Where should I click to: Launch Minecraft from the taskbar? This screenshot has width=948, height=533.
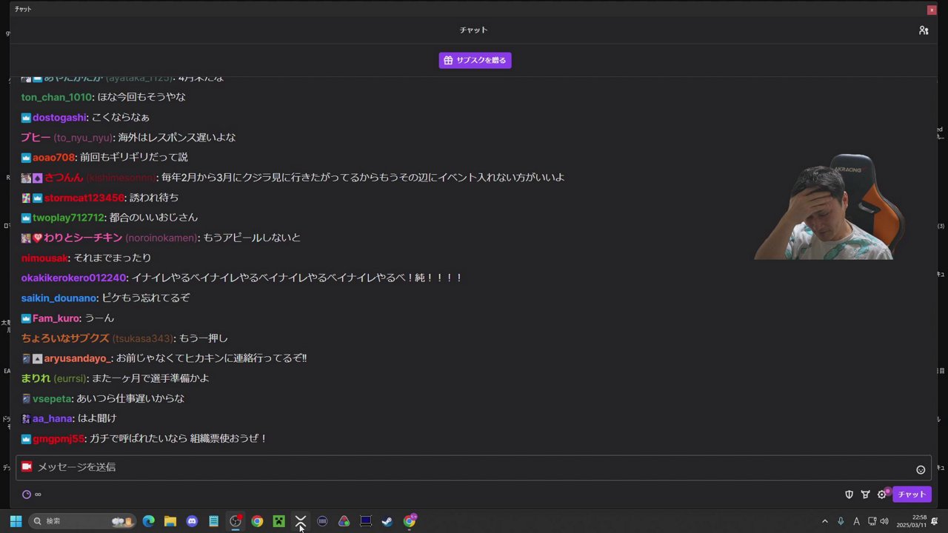[x=278, y=521]
